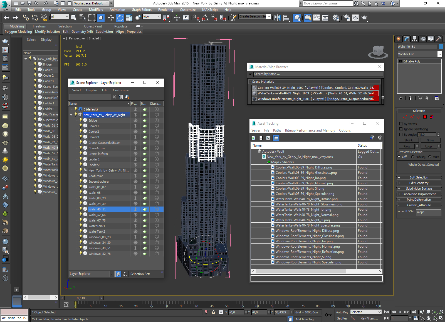Click the Loop selection button

428,146
